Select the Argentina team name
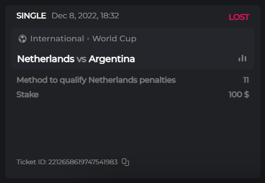265x183 pixels. [x=112, y=59]
